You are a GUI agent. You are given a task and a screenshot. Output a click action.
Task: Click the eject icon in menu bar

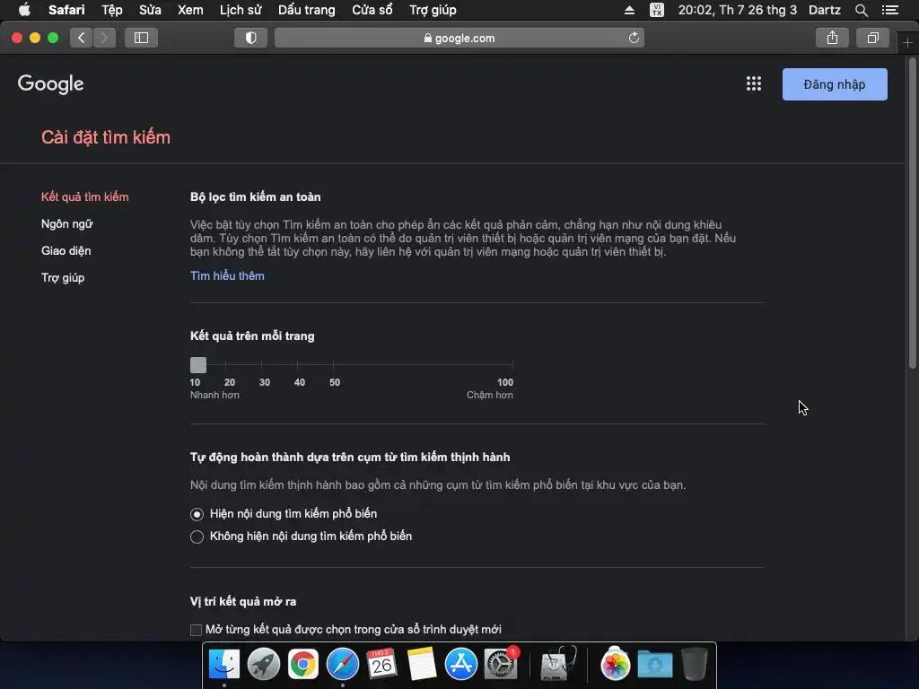point(629,10)
